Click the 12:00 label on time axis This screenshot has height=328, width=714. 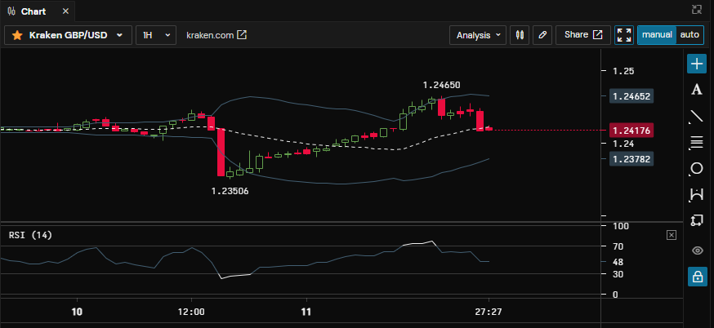pos(191,312)
